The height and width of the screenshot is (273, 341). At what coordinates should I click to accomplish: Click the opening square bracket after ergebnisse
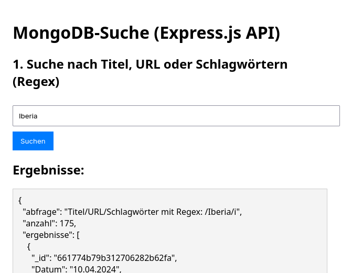tap(78, 235)
